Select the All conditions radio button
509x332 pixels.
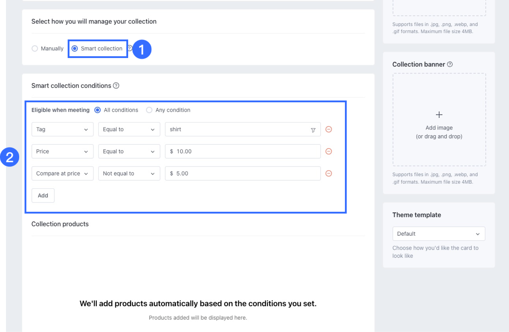[98, 110]
